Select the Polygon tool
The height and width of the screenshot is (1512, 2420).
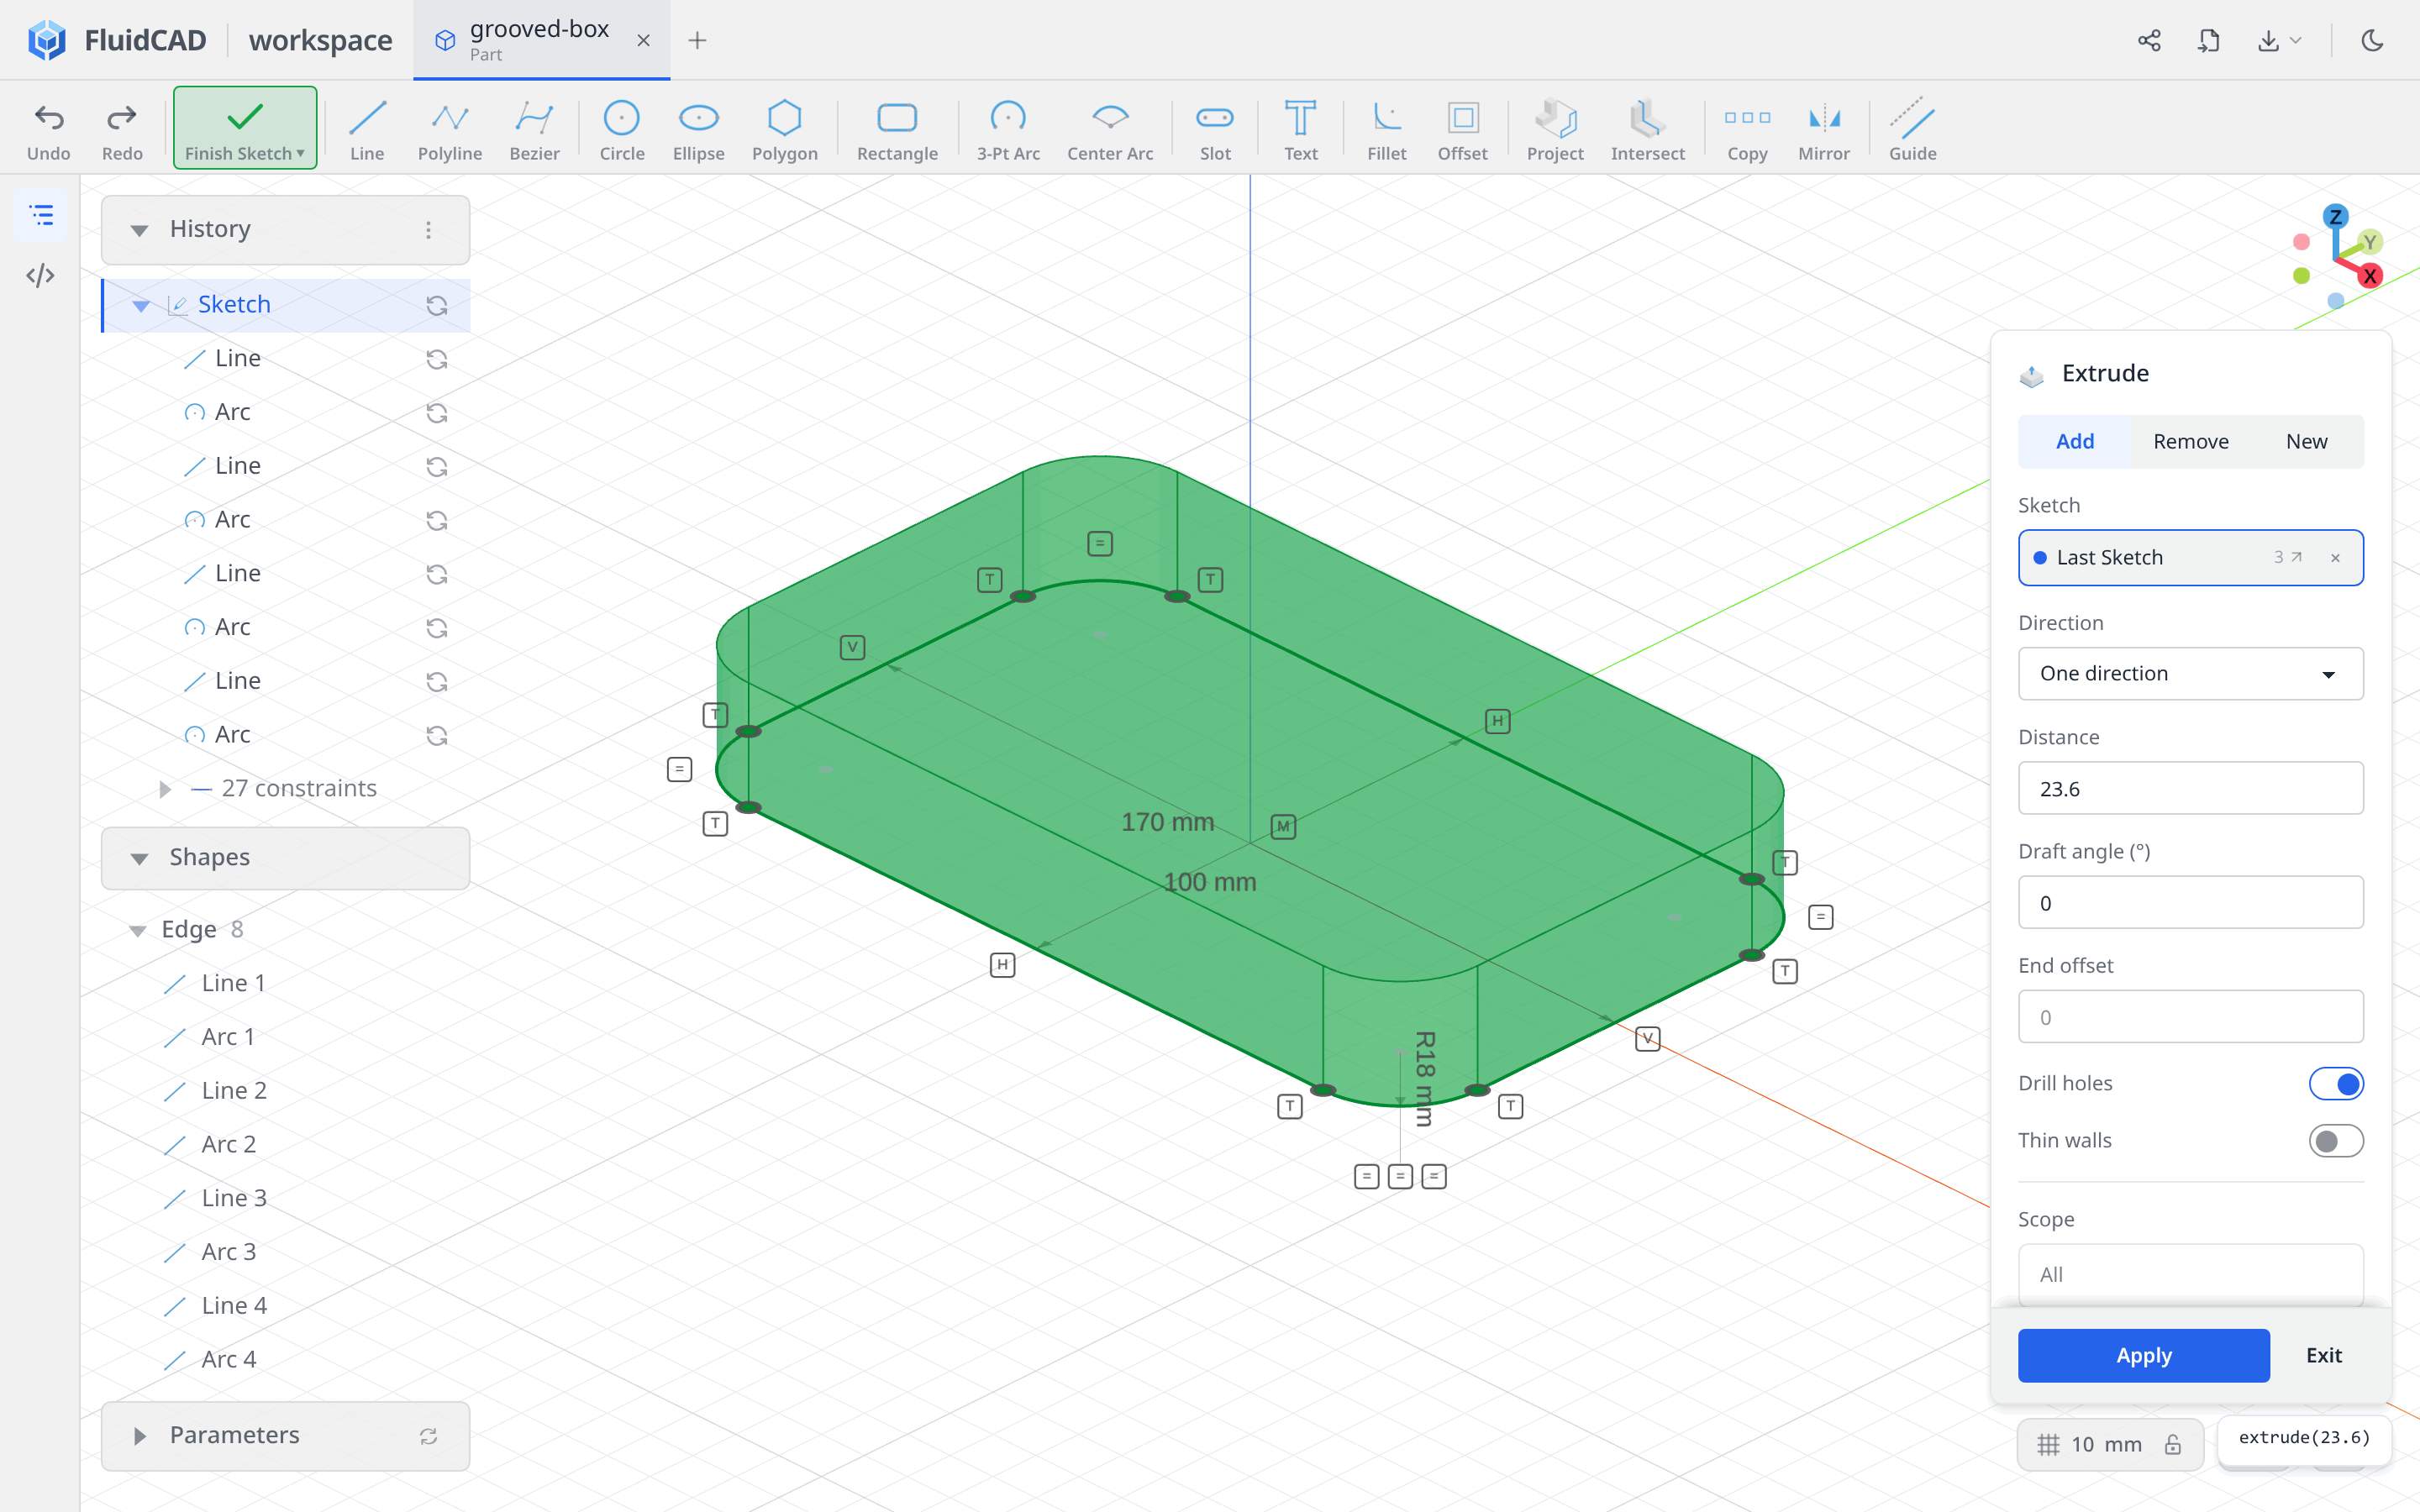tap(784, 129)
